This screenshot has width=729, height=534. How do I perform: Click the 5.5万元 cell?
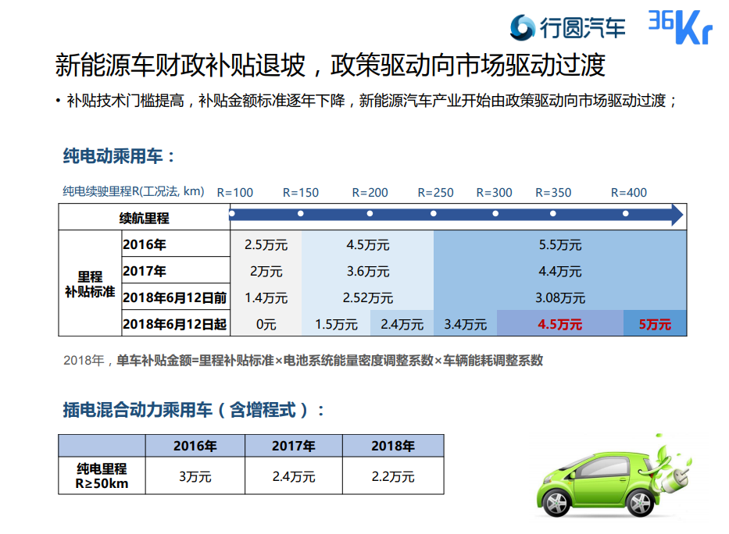[560, 244]
